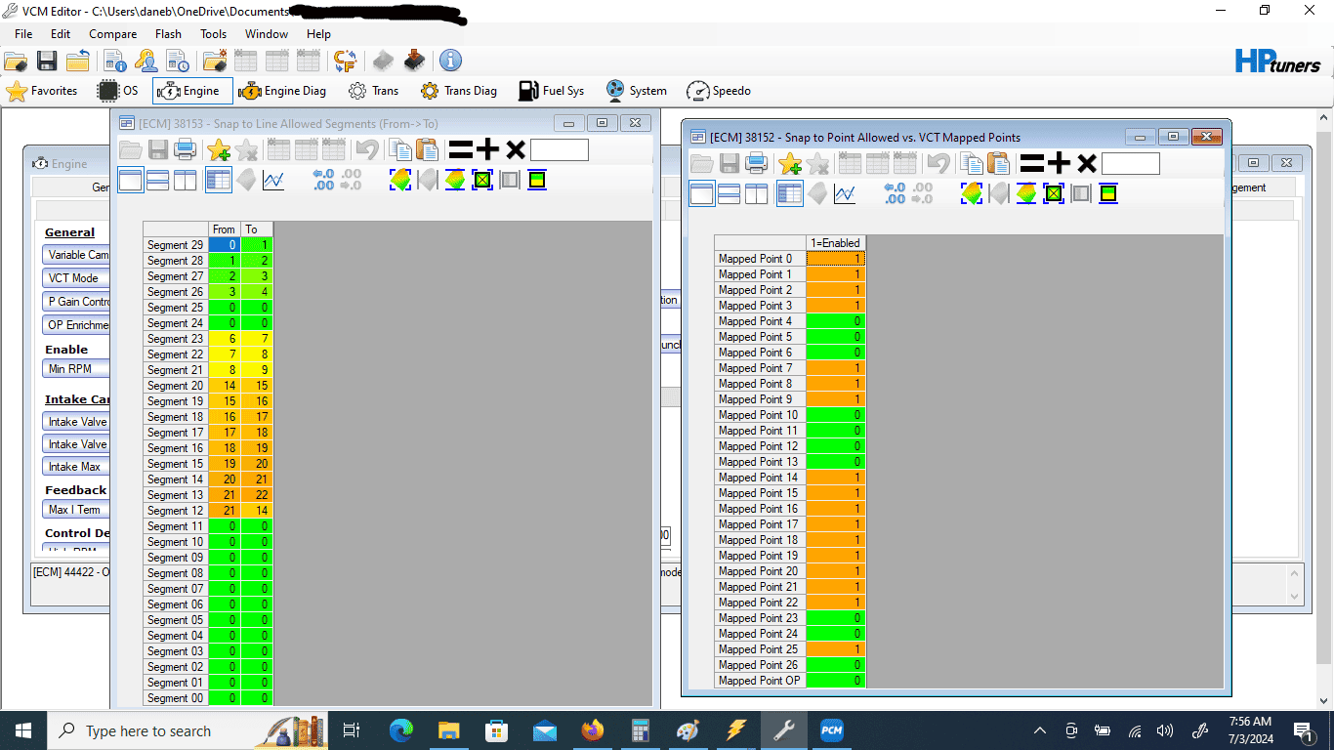Open the File menu
1334x750 pixels.
pyautogui.click(x=23, y=33)
